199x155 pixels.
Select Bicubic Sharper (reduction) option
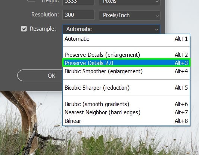(x=126, y=88)
